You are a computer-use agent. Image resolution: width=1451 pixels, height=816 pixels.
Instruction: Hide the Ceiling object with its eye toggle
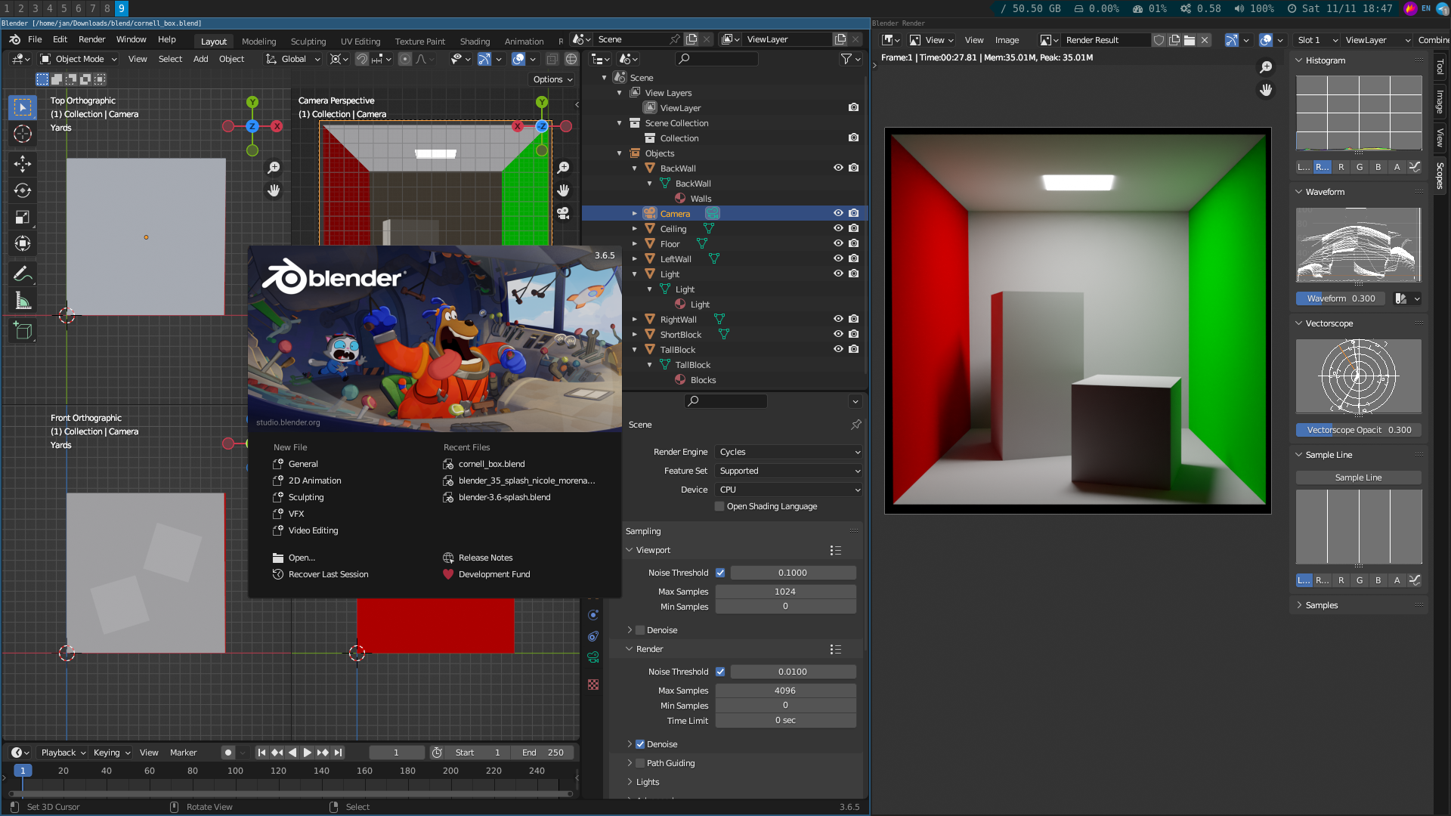click(x=838, y=228)
